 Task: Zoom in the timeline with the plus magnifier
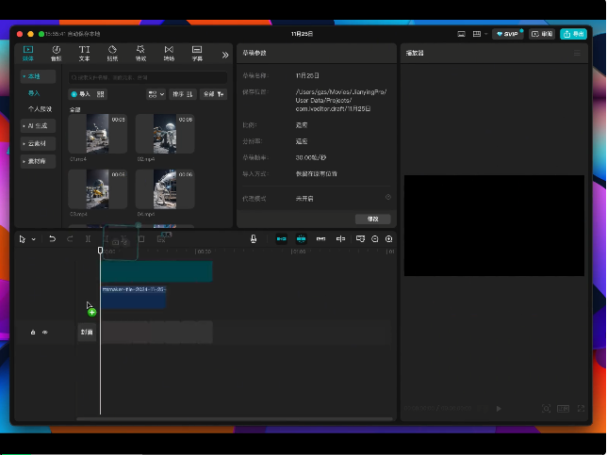click(x=389, y=239)
